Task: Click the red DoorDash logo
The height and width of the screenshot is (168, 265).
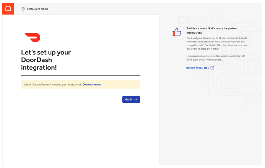Action: click(33, 37)
